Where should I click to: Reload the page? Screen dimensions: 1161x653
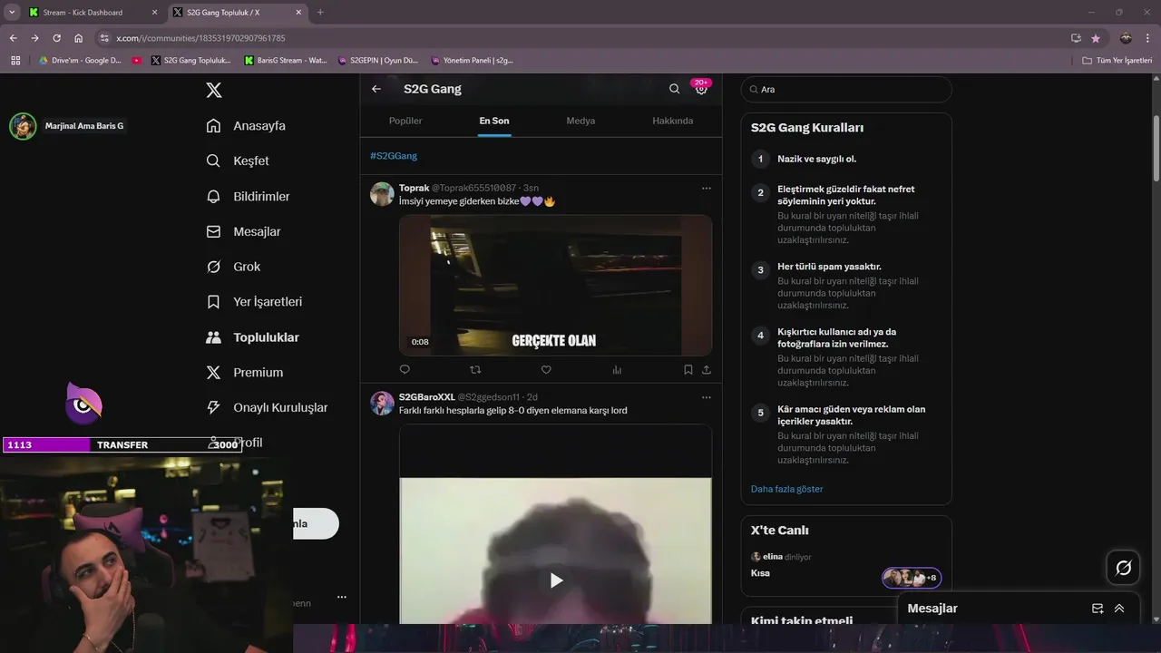[x=56, y=38]
